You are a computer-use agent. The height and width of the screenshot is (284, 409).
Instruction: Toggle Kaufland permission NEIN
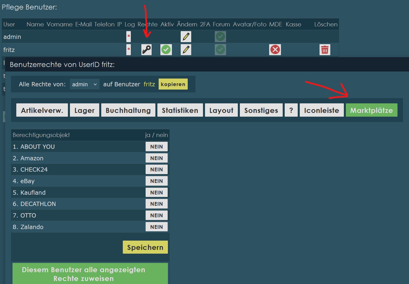[x=157, y=193]
